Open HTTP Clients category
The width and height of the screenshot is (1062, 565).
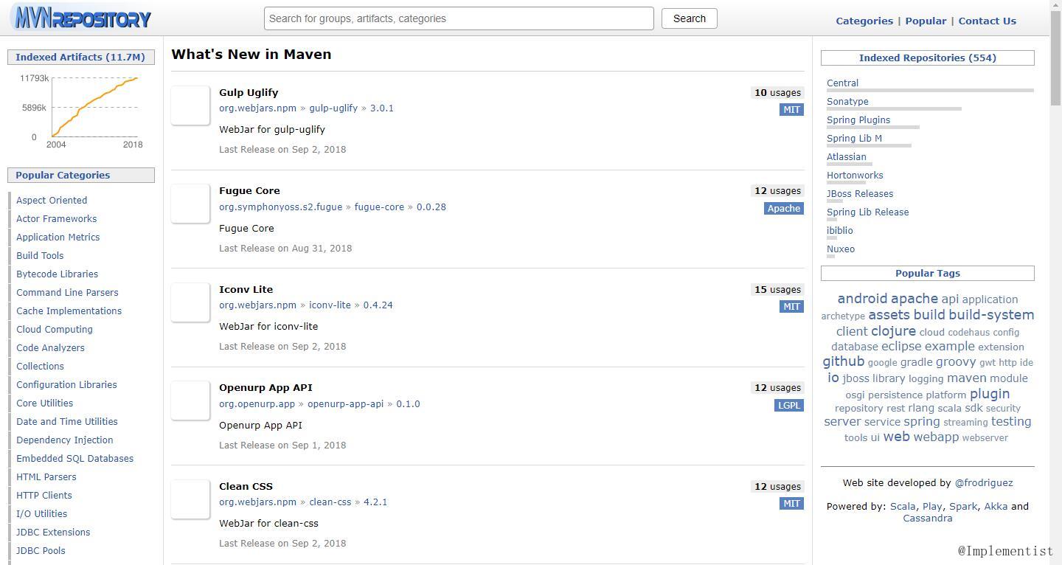click(44, 495)
